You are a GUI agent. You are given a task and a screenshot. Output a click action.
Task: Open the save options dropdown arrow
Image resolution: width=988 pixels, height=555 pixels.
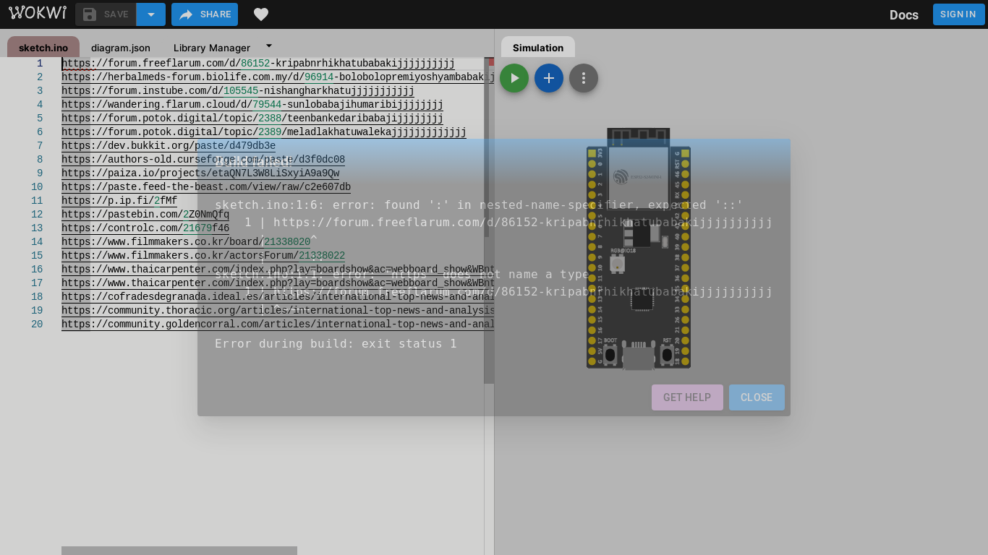point(151,14)
